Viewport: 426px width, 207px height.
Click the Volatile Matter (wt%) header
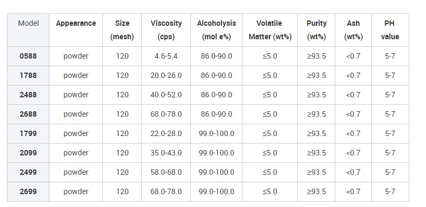pyautogui.click(x=270, y=30)
